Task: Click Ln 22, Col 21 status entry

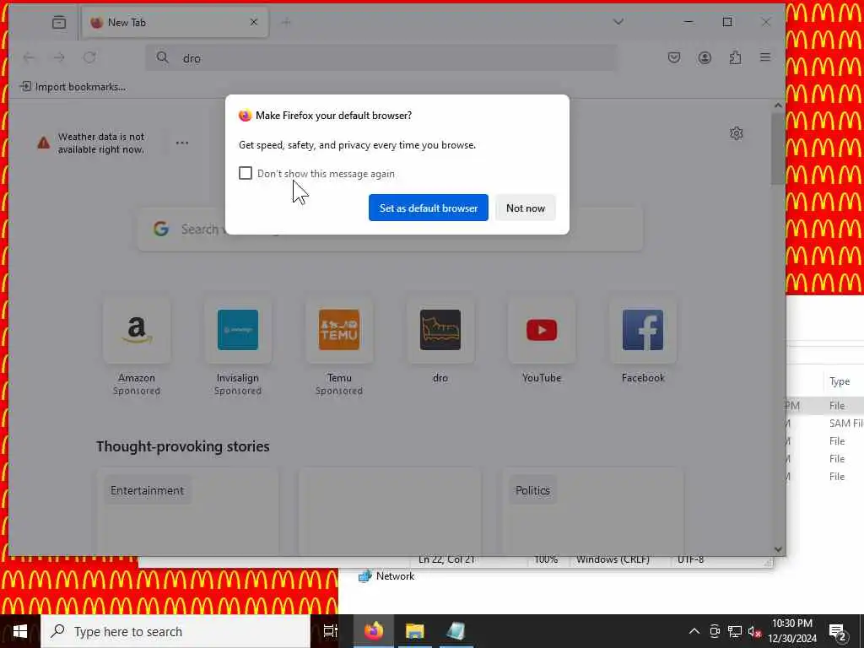Action: [x=446, y=560]
